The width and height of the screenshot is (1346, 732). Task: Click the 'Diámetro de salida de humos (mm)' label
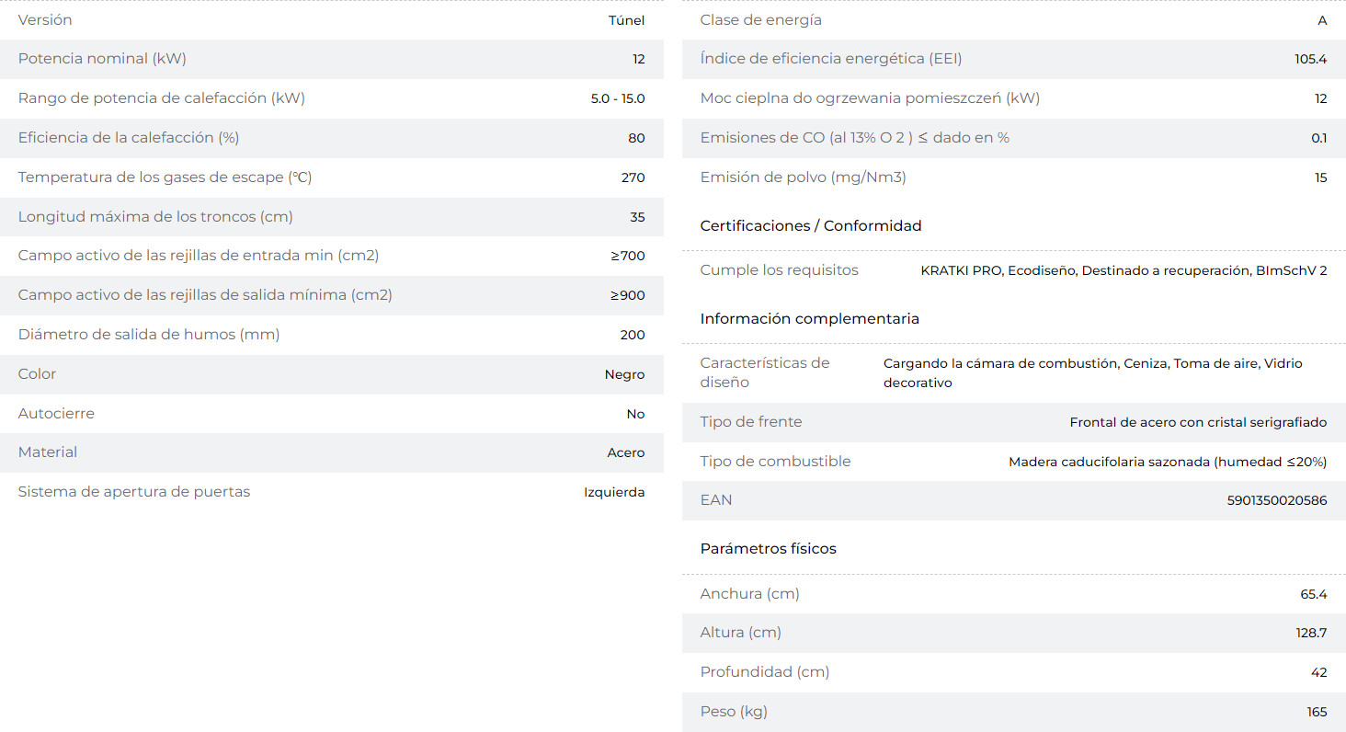click(149, 335)
